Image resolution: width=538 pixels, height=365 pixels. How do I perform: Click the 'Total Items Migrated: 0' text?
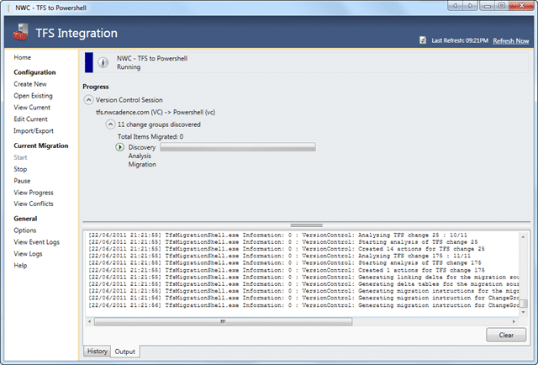coord(150,136)
